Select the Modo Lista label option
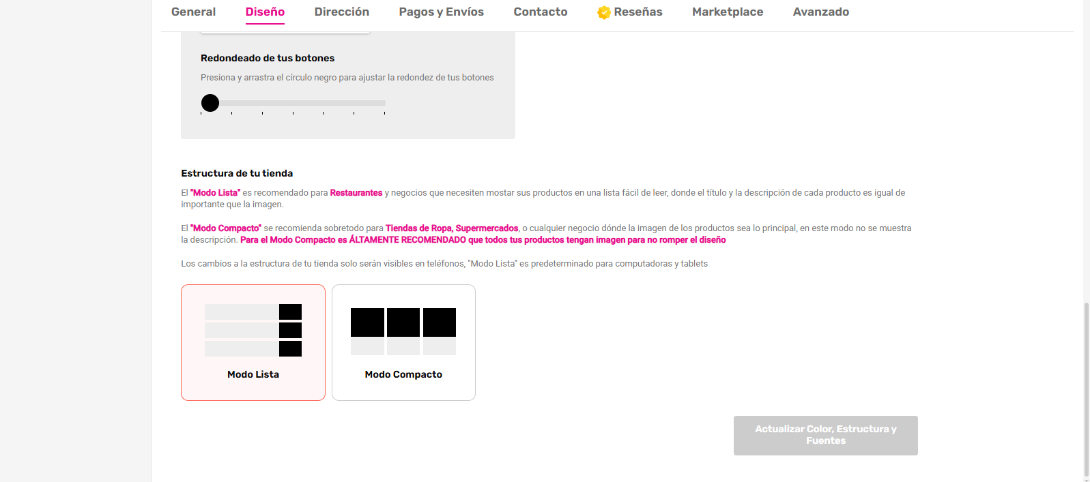This screenshot has width=1090, height=482. pyautogui.click(x=253, y=374)
